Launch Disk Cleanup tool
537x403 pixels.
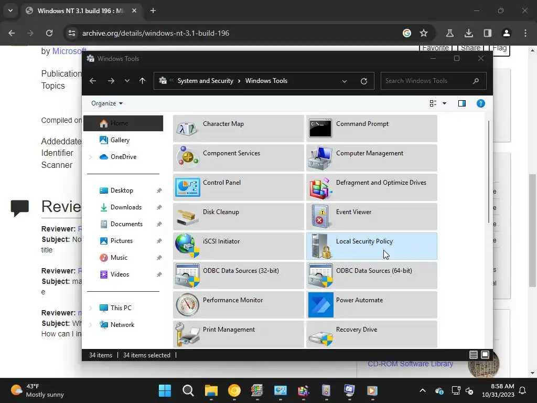[239, 217]
